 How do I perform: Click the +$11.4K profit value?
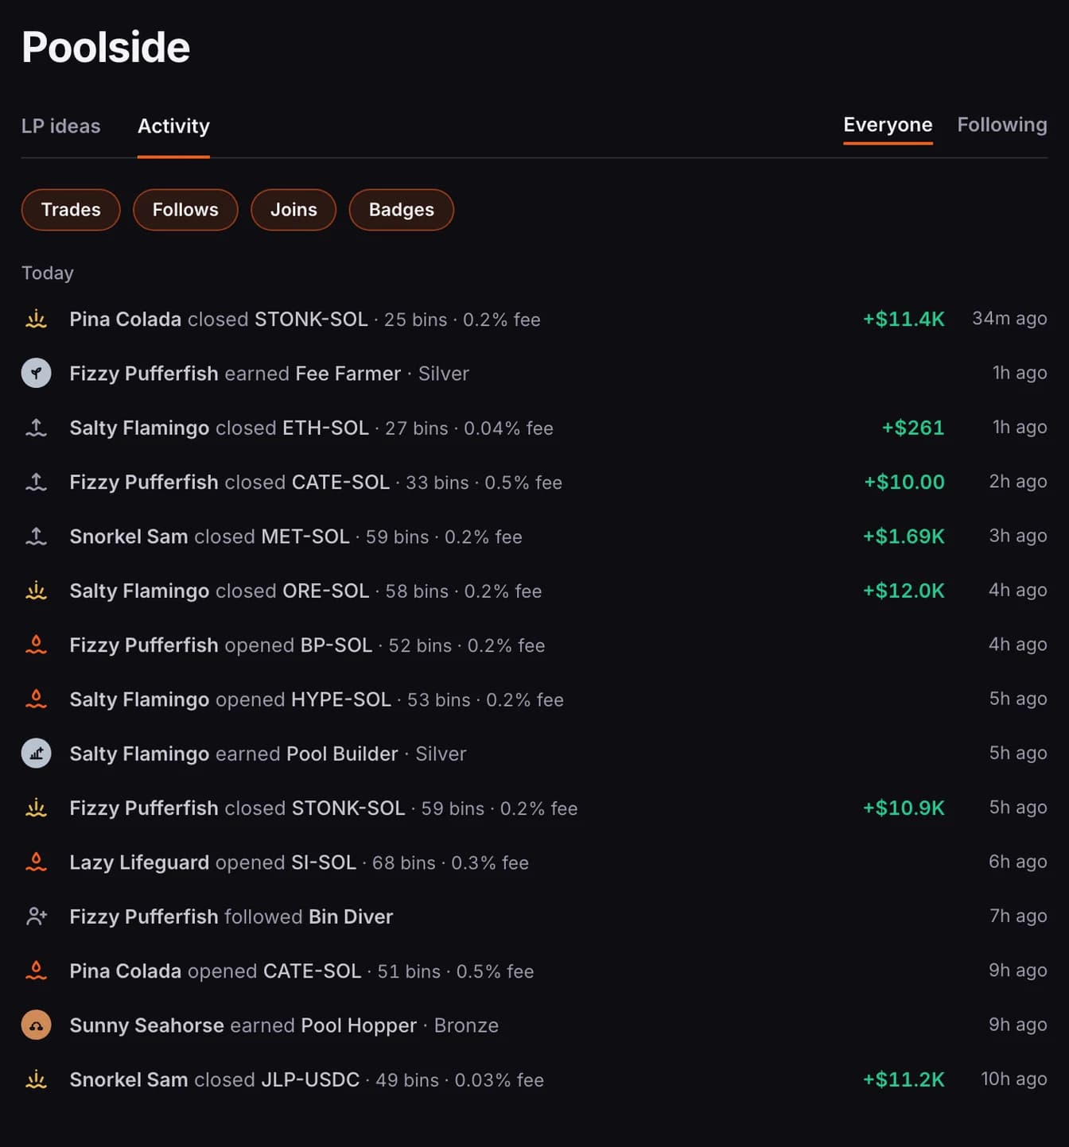click(x=904, y=320)
